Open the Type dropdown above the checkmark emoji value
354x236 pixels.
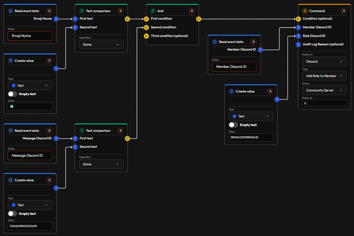[30, 86]
